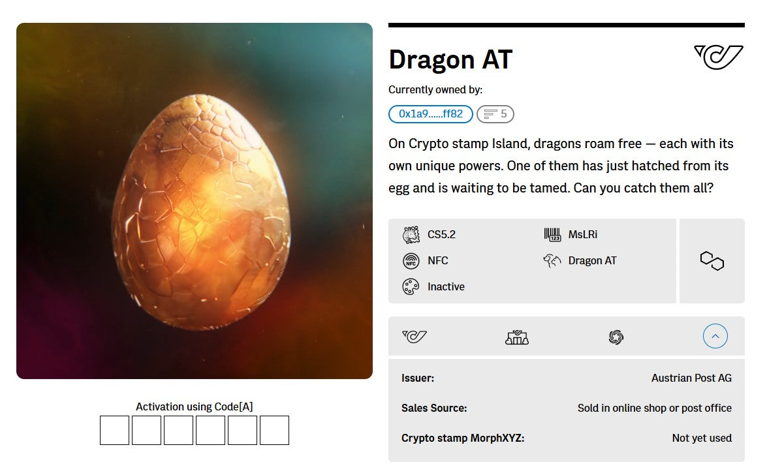
Task: Select the Austrian Post horn tab icon
Action: point(416,336)
